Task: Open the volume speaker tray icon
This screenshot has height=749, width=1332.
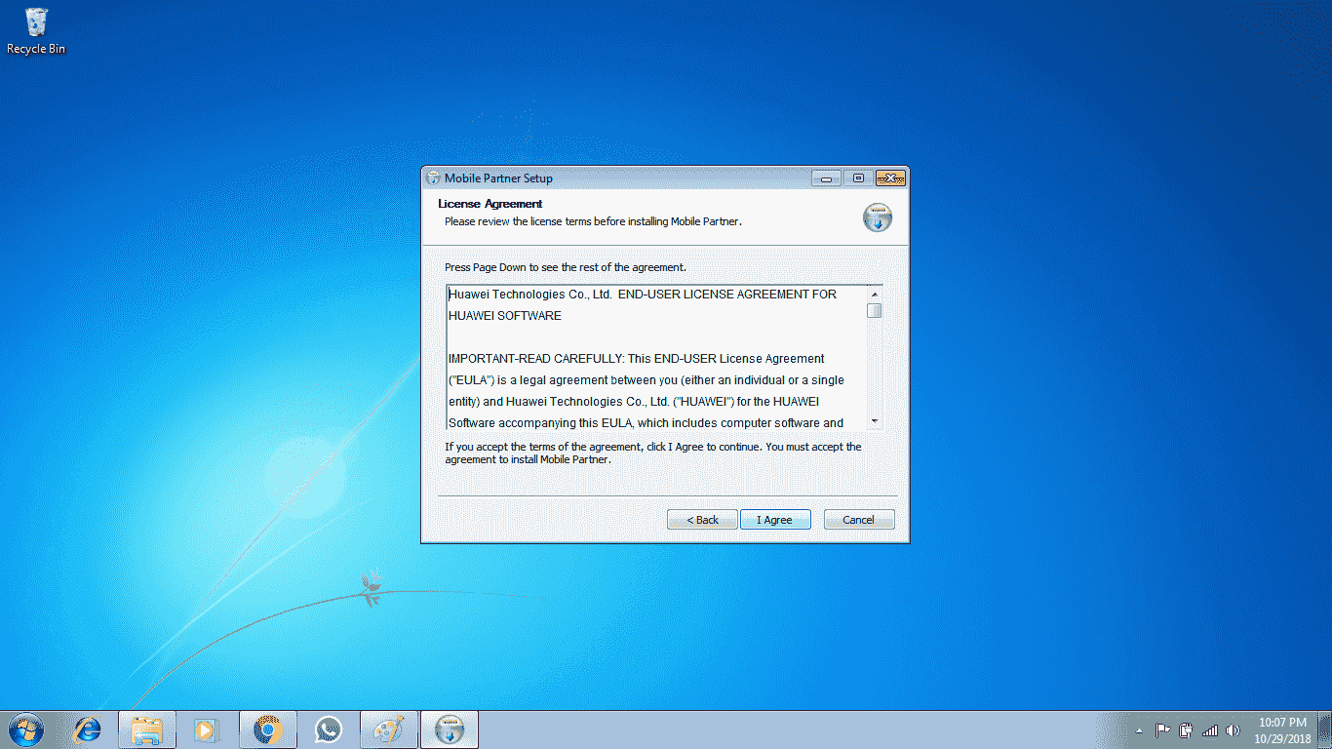Action: click(x=1233, y=730)
